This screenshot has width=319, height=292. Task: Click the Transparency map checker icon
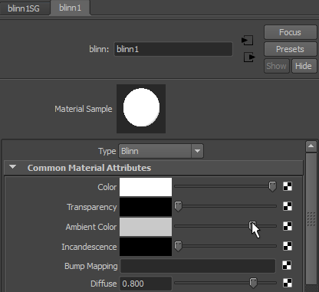[x=288, y=206]
